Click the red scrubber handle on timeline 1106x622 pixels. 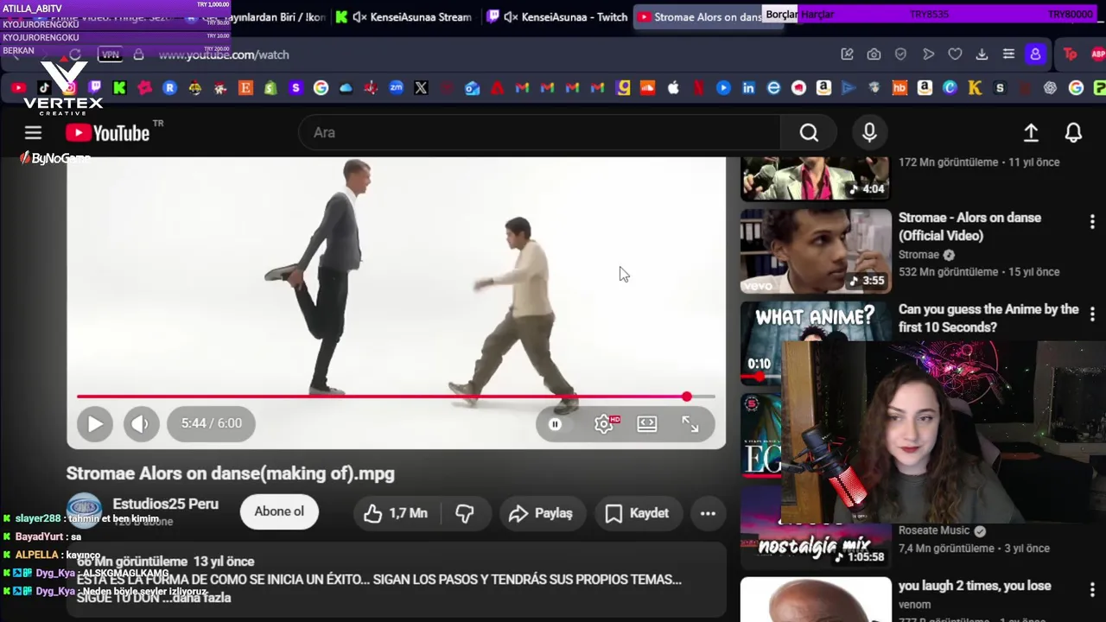pyautogui.click(x=686, y=397)
